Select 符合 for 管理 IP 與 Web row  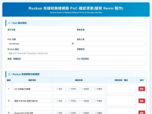pos(59,101)
